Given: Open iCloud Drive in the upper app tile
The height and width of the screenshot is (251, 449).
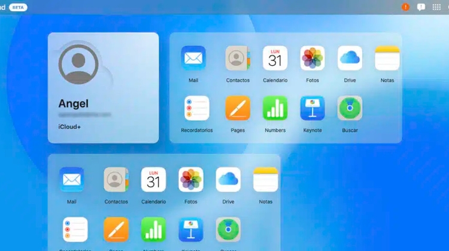Looking at the screenshot, I should coord(350,59).
